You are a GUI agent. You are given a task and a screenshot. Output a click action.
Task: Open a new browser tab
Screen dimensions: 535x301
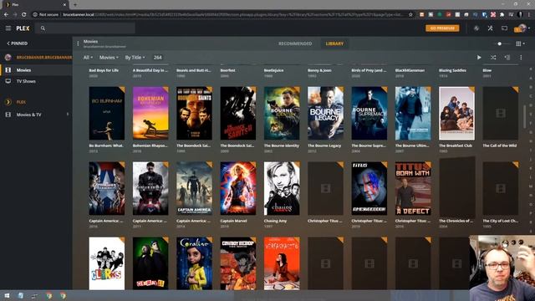tap(75, 5)
